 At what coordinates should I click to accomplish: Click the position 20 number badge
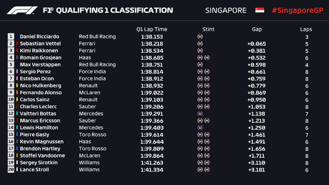[11, 169]
